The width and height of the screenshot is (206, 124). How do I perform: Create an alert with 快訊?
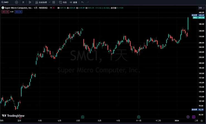point(63,2)
